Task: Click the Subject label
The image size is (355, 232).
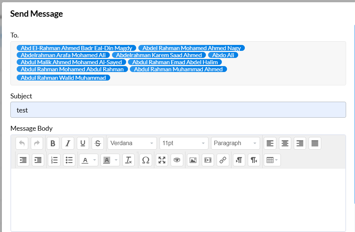Action: tap(21, 96)
